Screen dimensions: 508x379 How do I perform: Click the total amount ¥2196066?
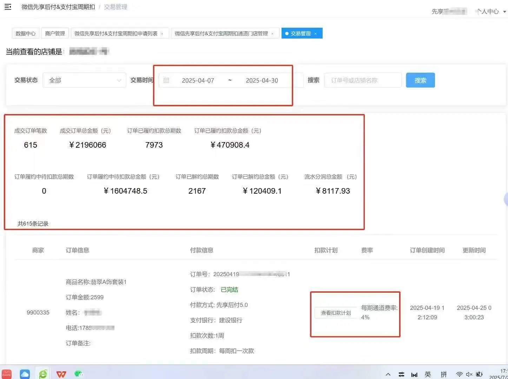(x=88, y=145)
